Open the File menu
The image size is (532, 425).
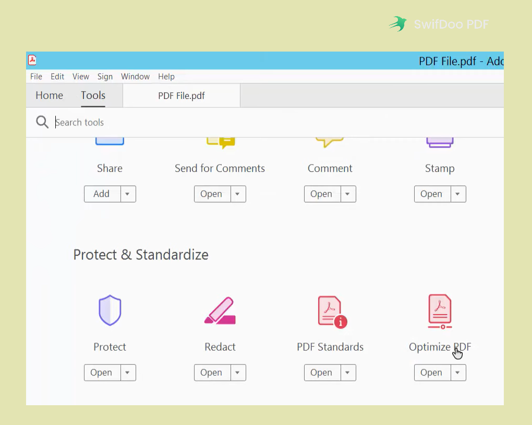click(x=36, y=77)
